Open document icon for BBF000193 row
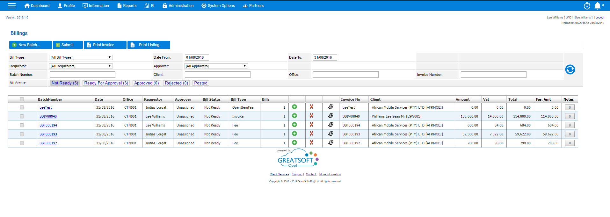610x217 pixels. (x=331, y=134)
